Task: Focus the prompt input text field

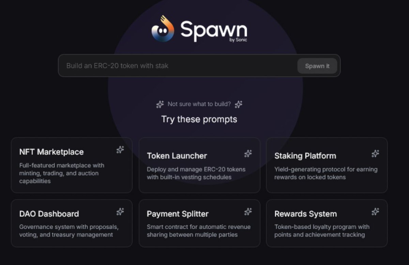Action: (177, 66)
